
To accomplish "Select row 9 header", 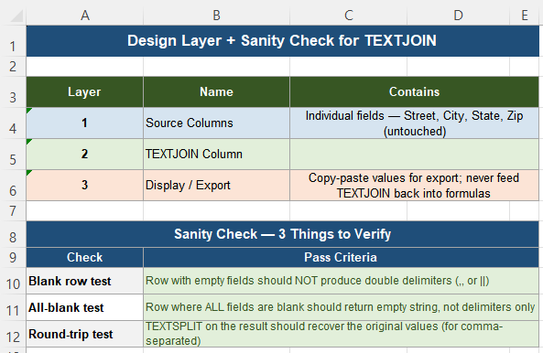I will coord(13,257).
